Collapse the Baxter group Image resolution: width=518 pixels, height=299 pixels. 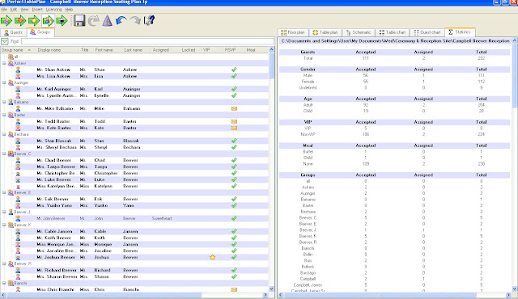(x=4, y=115)
